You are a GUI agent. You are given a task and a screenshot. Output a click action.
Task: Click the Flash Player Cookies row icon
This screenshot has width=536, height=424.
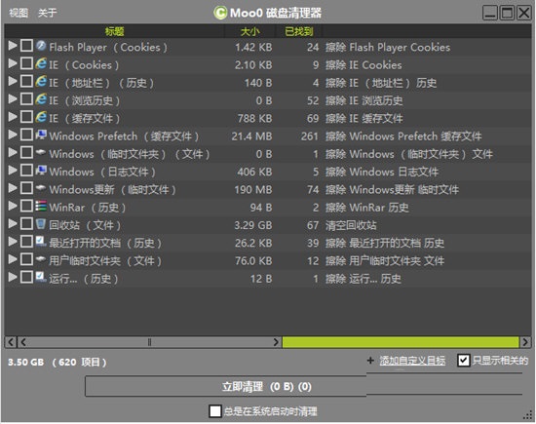coord(41,46)
